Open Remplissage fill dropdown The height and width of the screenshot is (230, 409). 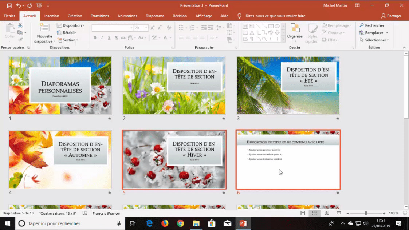(x=337, y=25)
